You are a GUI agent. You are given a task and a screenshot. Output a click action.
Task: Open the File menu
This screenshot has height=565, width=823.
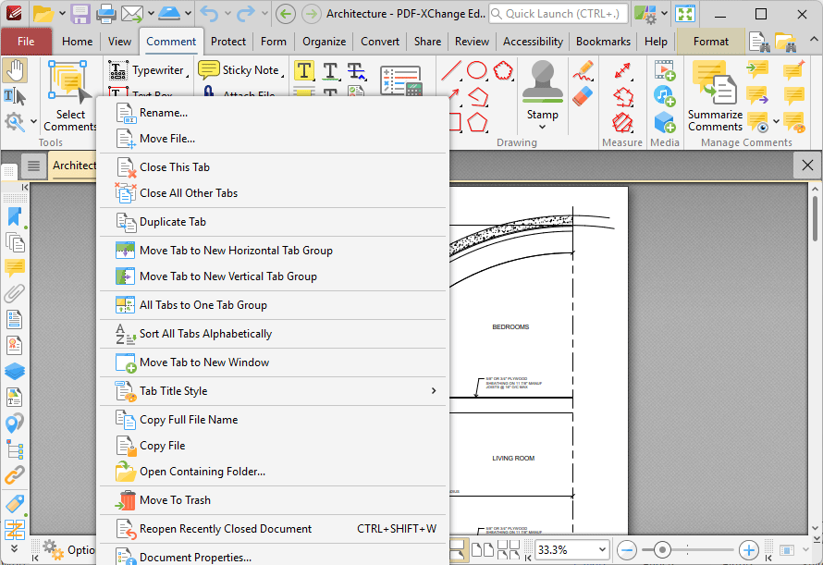tap(26, 42)
